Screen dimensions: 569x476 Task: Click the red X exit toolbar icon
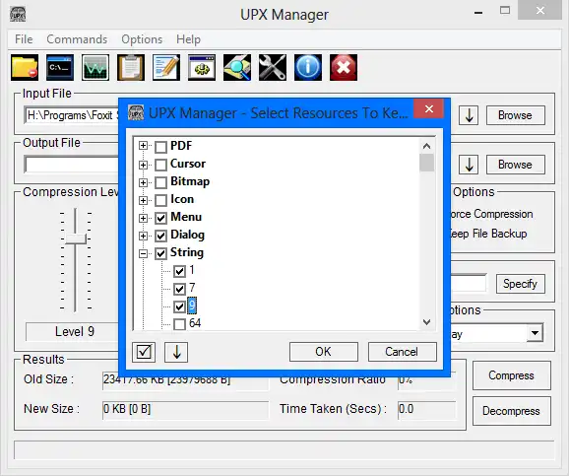click(344, 68)
